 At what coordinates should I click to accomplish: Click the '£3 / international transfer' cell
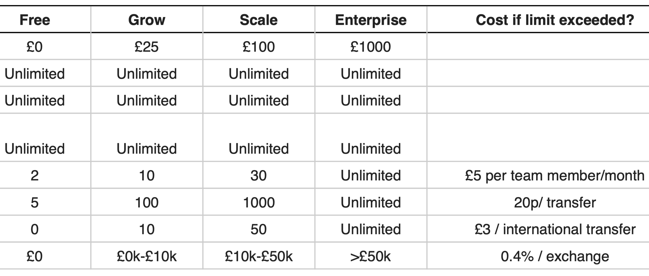555,229
